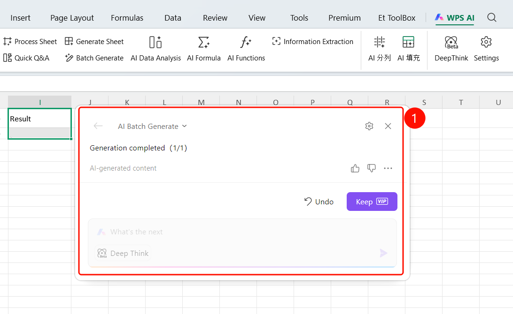Screen dimensions: 513x314
Task: Go back with the dialog arrow
Action: pyautogui.click(x=98, y=126)
